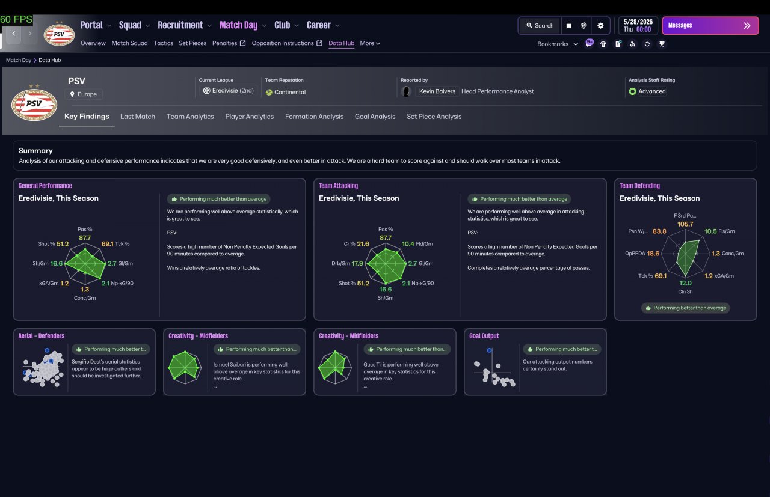Image resolution: width=770 pixels, height=497 pixels.
Task: Click the circular refresh arrows icon
Action: (x=647, y=44)
